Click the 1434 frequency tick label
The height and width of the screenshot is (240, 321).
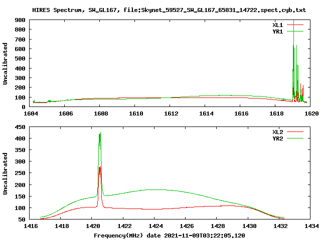pos(311,226)
